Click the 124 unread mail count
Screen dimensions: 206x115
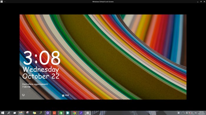coord(67,95)
